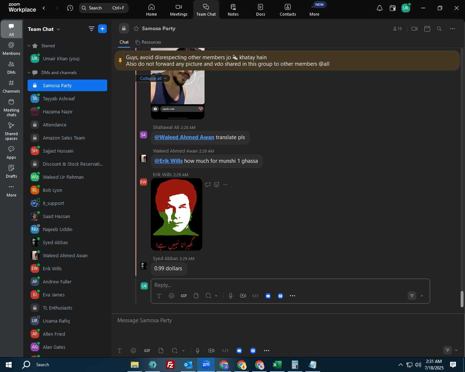The width and height of the screenshot is (465, 372).
Task: Insert code snippet in reply box
Action: 255,296
